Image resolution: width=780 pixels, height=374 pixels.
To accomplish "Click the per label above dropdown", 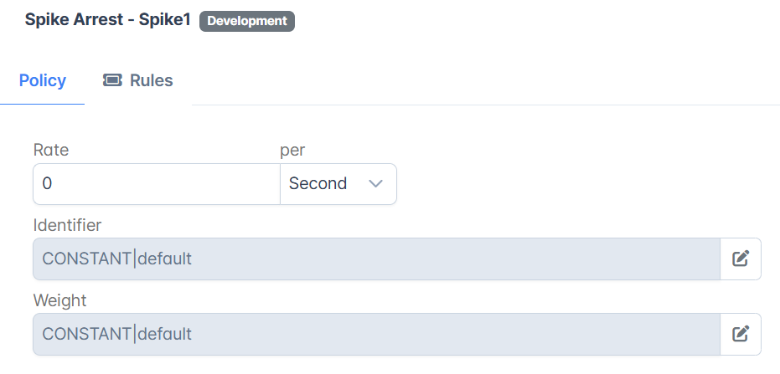I will pos(292,151).
